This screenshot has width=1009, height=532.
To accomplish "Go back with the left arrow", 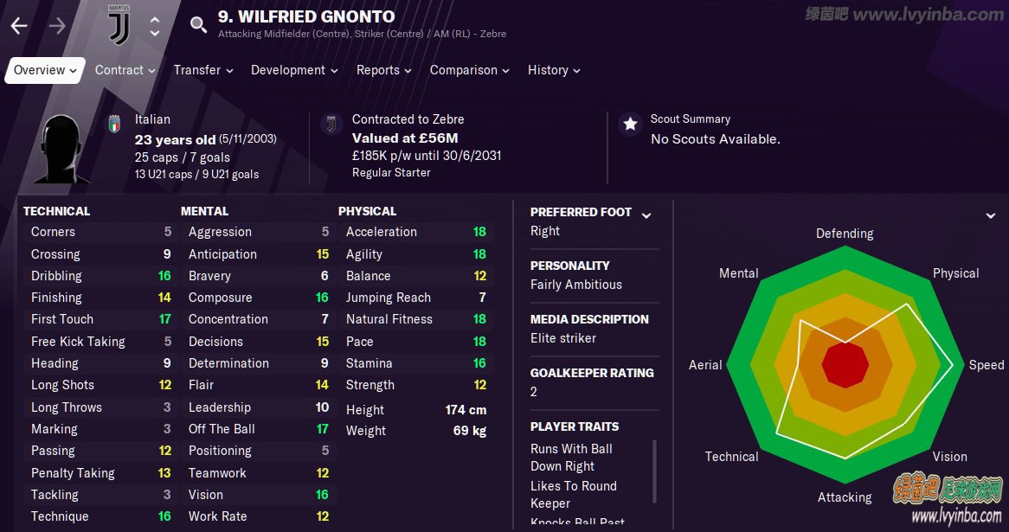I will pos(19,26).
